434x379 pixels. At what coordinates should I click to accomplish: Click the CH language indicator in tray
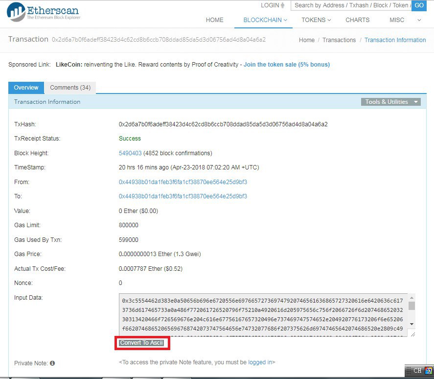tap(417, 371)
